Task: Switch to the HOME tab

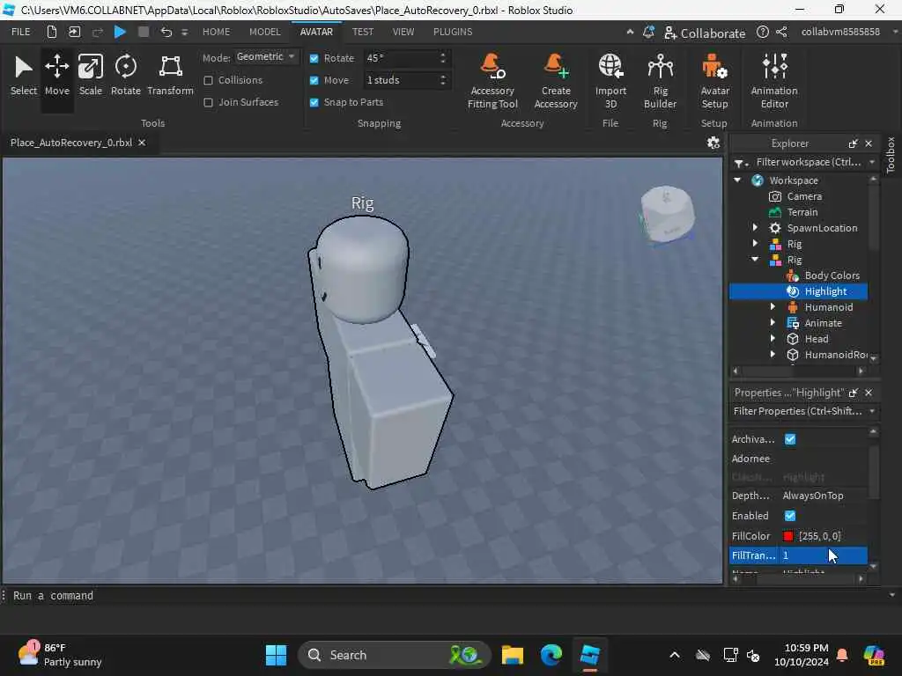Action: (216, 32)
